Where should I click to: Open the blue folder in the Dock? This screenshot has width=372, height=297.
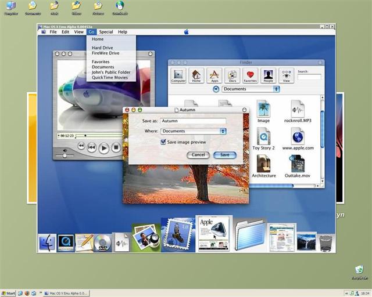coord(249,235)
